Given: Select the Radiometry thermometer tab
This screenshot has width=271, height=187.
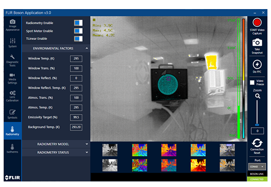Looking at the screenshot, I should tap(13, 131).
